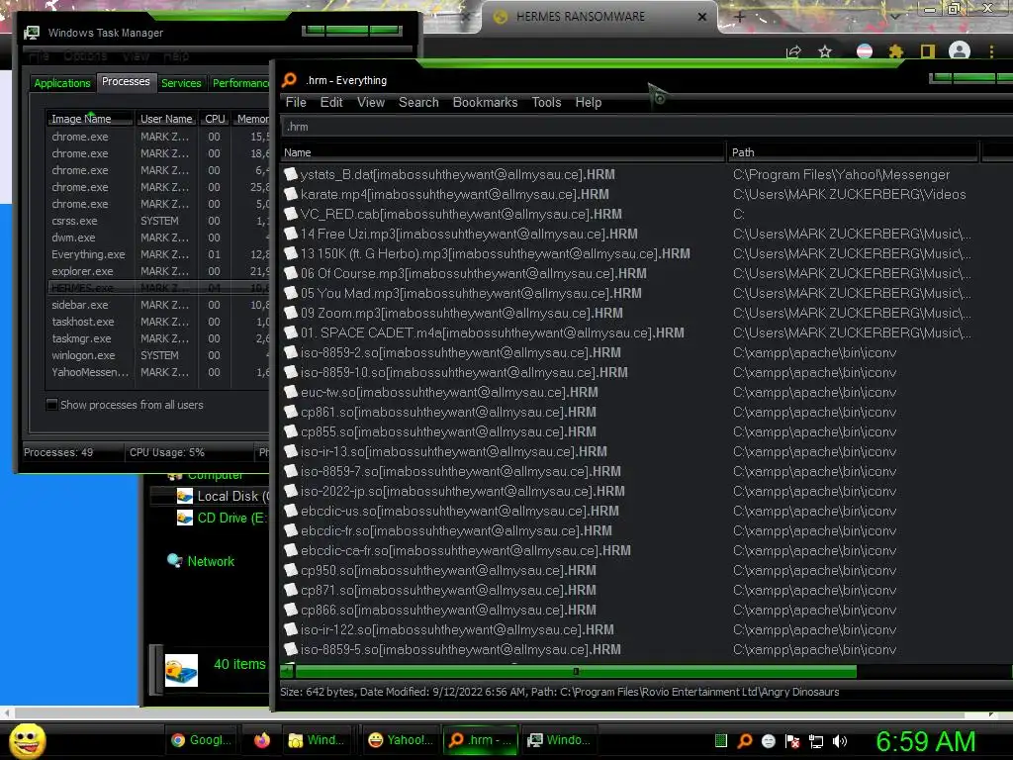Click Chrome's share page icon
Screen dimensions: 1013x760
tap(793, 51)
